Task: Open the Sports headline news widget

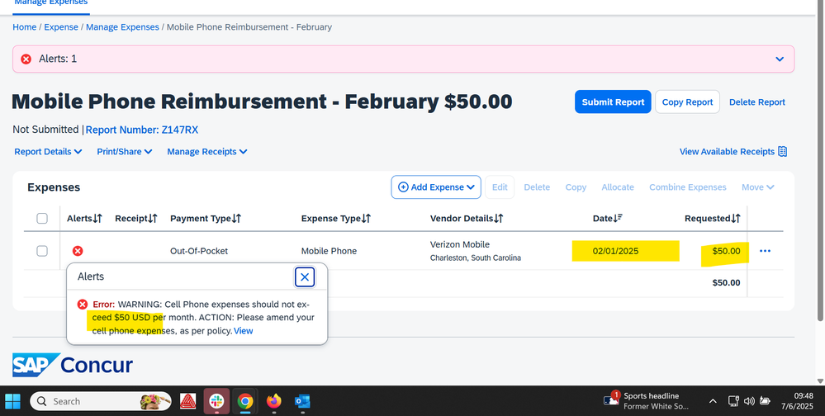Action: tap(646, 401)
